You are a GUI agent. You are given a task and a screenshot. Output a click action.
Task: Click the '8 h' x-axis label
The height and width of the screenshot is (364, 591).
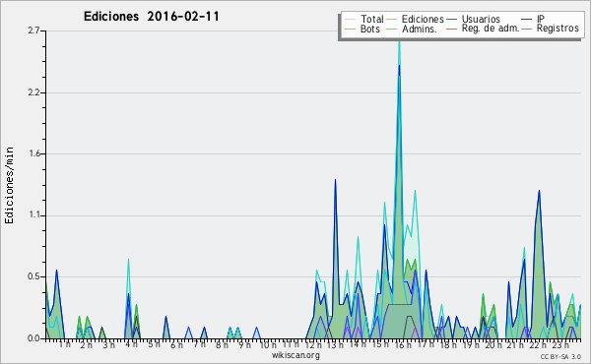click(x=222, y=344)
